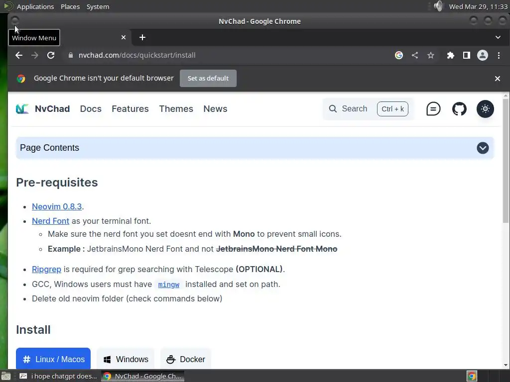
Task: Click the Chrome logo in the infobar
Action: click(21, 79)
